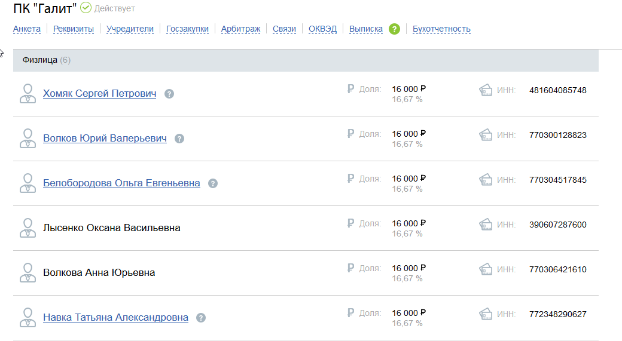Go to Учредители section
Screen dimensions: 622x341
coord(130,29)
